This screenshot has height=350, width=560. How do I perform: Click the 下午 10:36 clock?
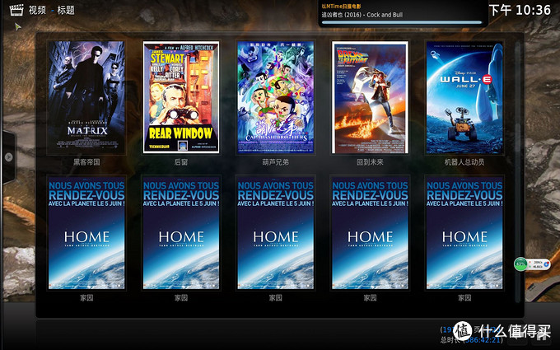pos(520,10)
